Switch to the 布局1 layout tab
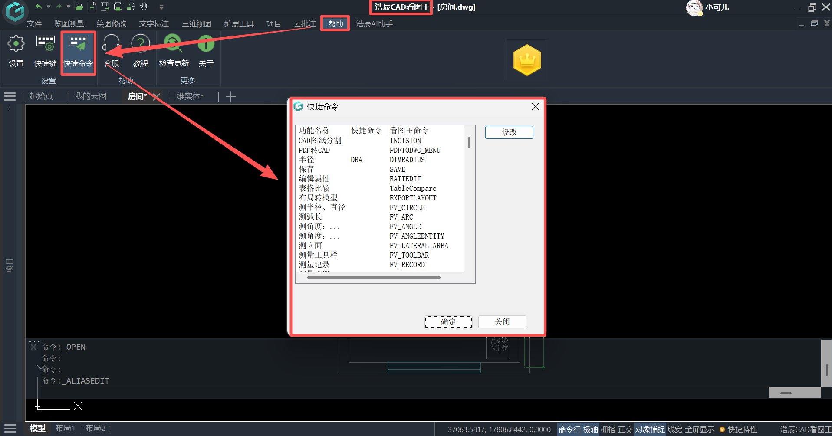The width and height of the screenshot is (832, 436). click(x=66, y=429)
